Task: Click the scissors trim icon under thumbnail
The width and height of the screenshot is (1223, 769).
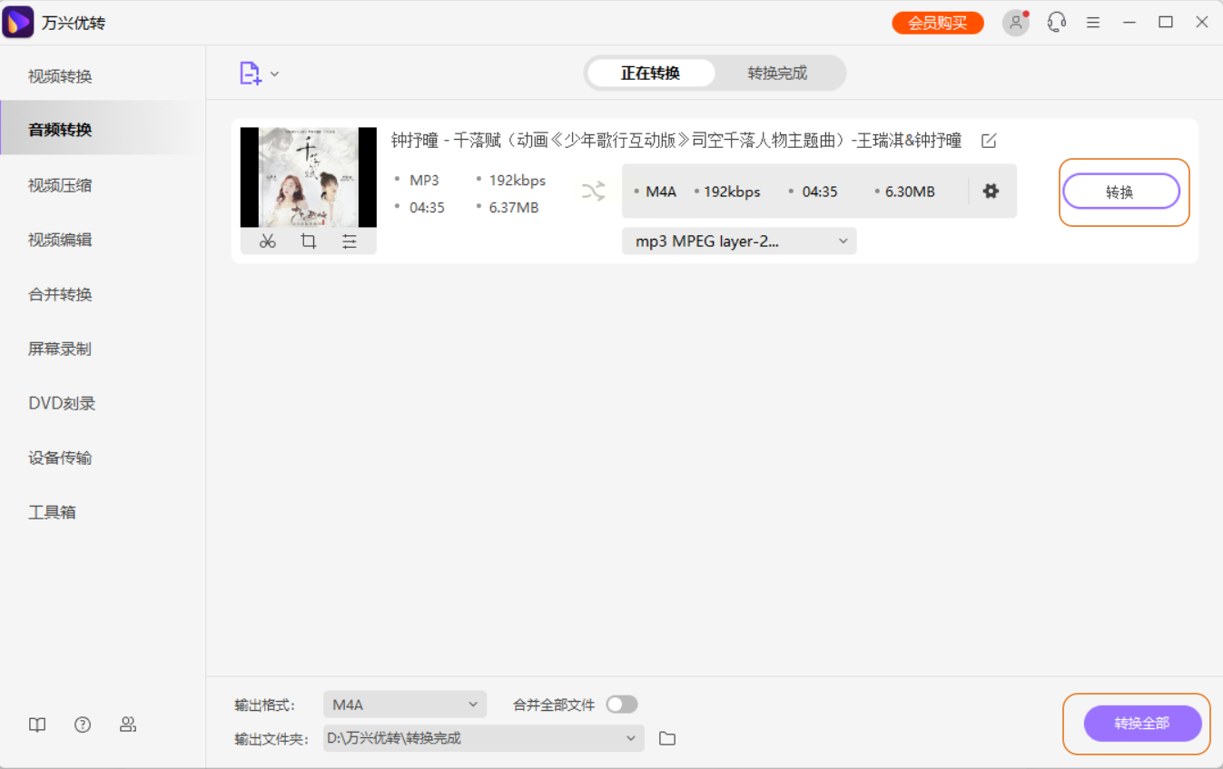Action: tap(267, 242)
